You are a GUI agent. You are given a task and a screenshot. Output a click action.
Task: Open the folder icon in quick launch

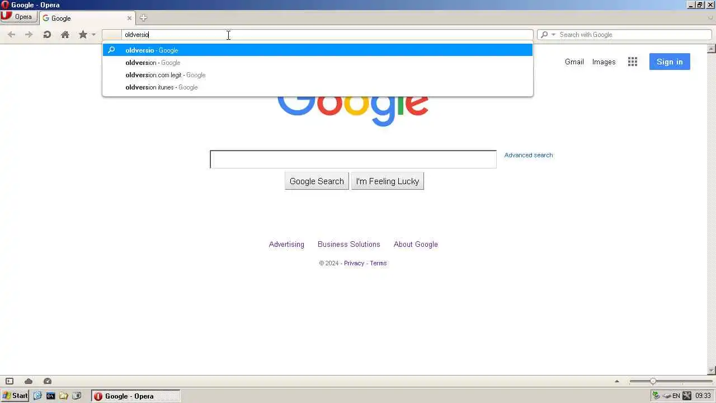point(64,396)
